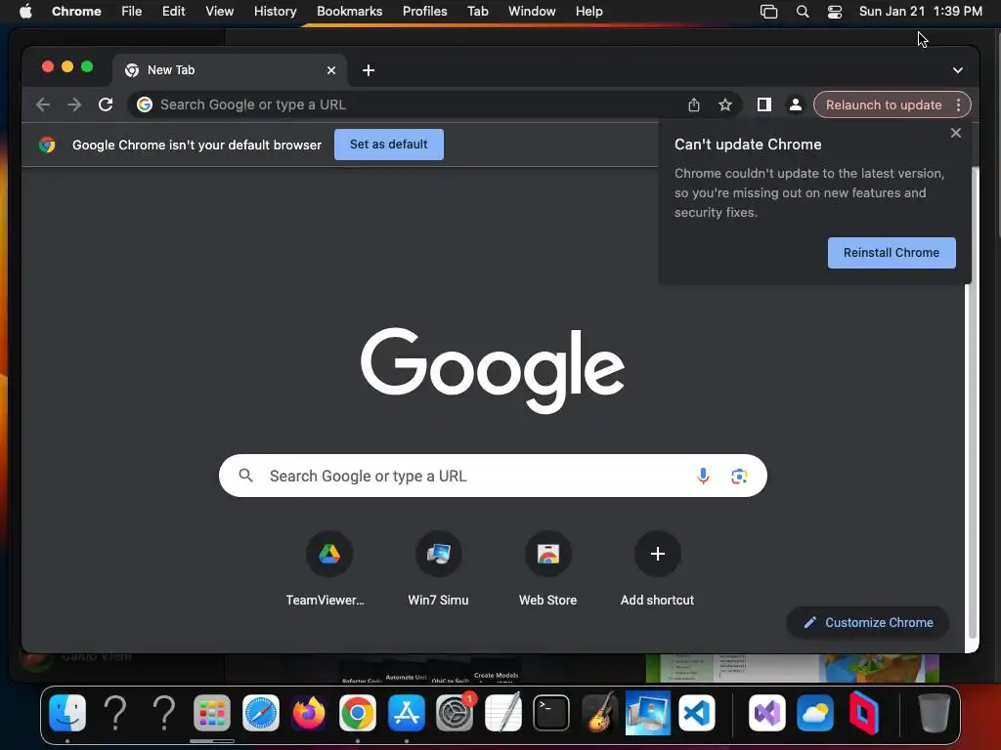Set Chrome as default browser
Image resolution: width=1001 pixels, height=750 pixels.
pyautogui.click(x=389, y=145)
